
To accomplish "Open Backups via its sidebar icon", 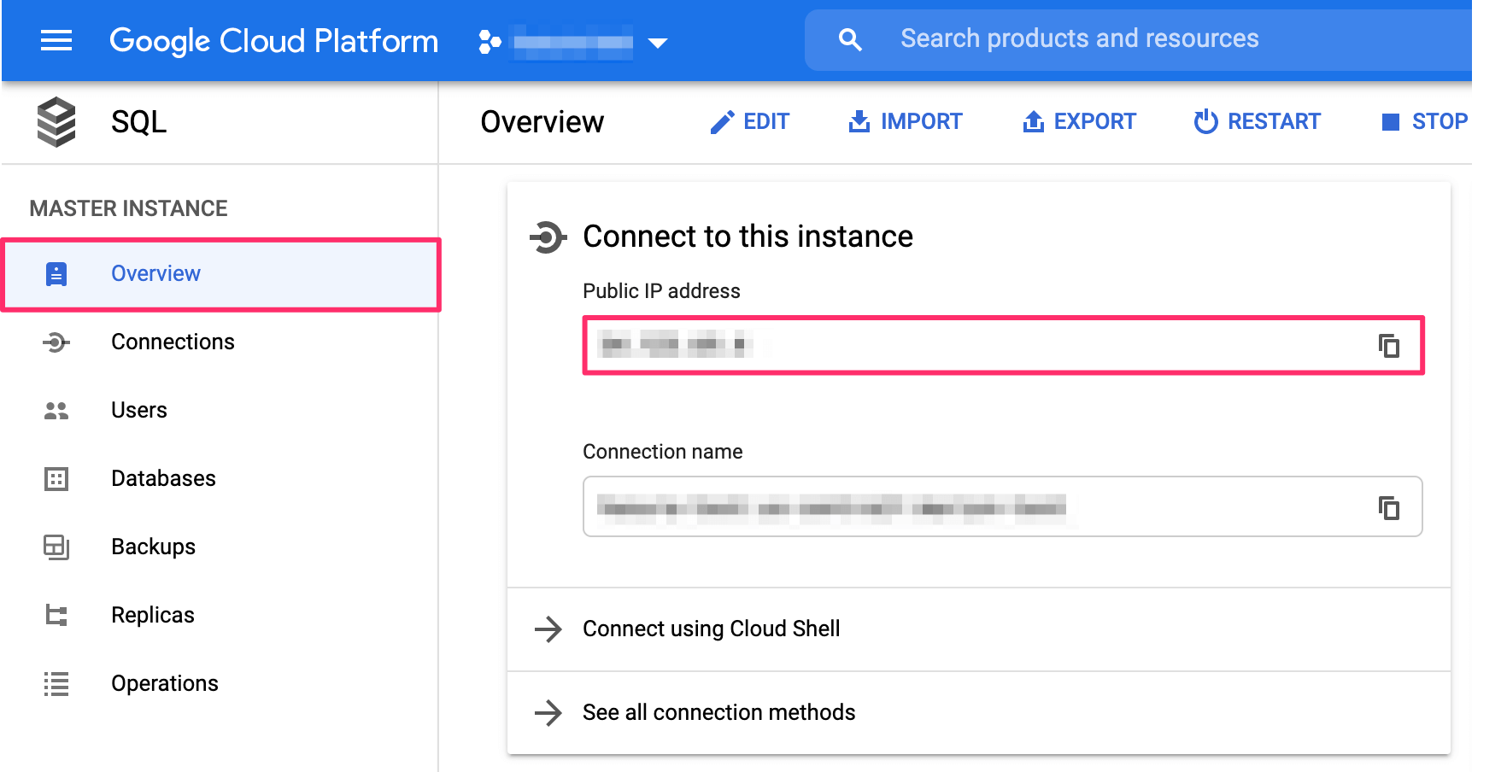I will pyautogui.click(x=56, y=547).
